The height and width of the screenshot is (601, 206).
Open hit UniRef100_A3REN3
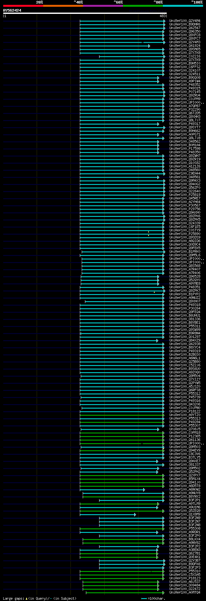185,550
